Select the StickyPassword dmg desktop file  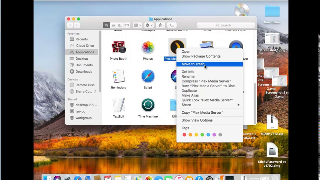272,150
